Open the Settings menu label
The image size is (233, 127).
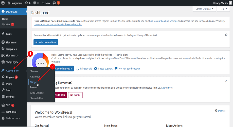pyautogui.click(x=10, y=97)
